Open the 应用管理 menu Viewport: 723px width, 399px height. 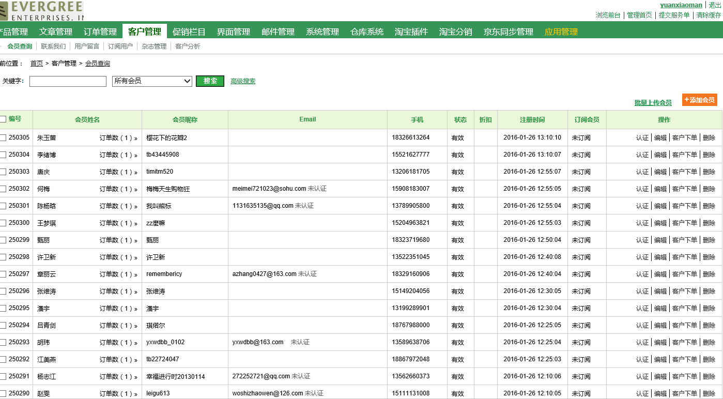tap(561, 32)
